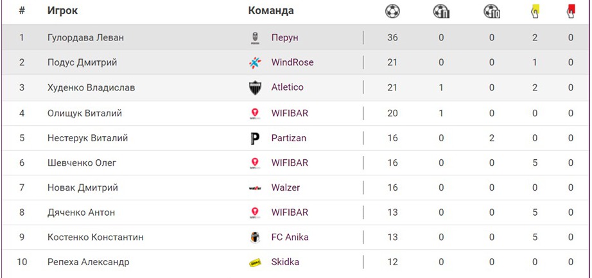Click the Skidka team logo
This screenshot has width=592, height=278.
coord(255,263)
